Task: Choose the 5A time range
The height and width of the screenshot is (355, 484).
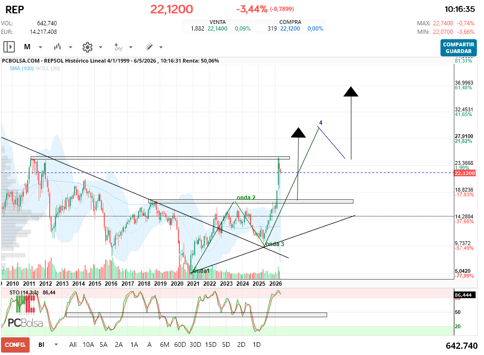Action: coord(103,344)
